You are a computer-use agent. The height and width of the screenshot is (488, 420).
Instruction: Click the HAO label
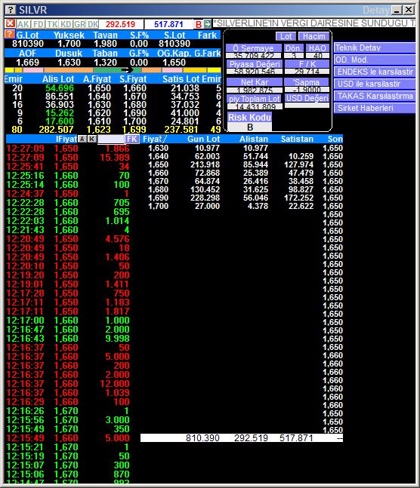pyautogui.click(x=317, y=48)
